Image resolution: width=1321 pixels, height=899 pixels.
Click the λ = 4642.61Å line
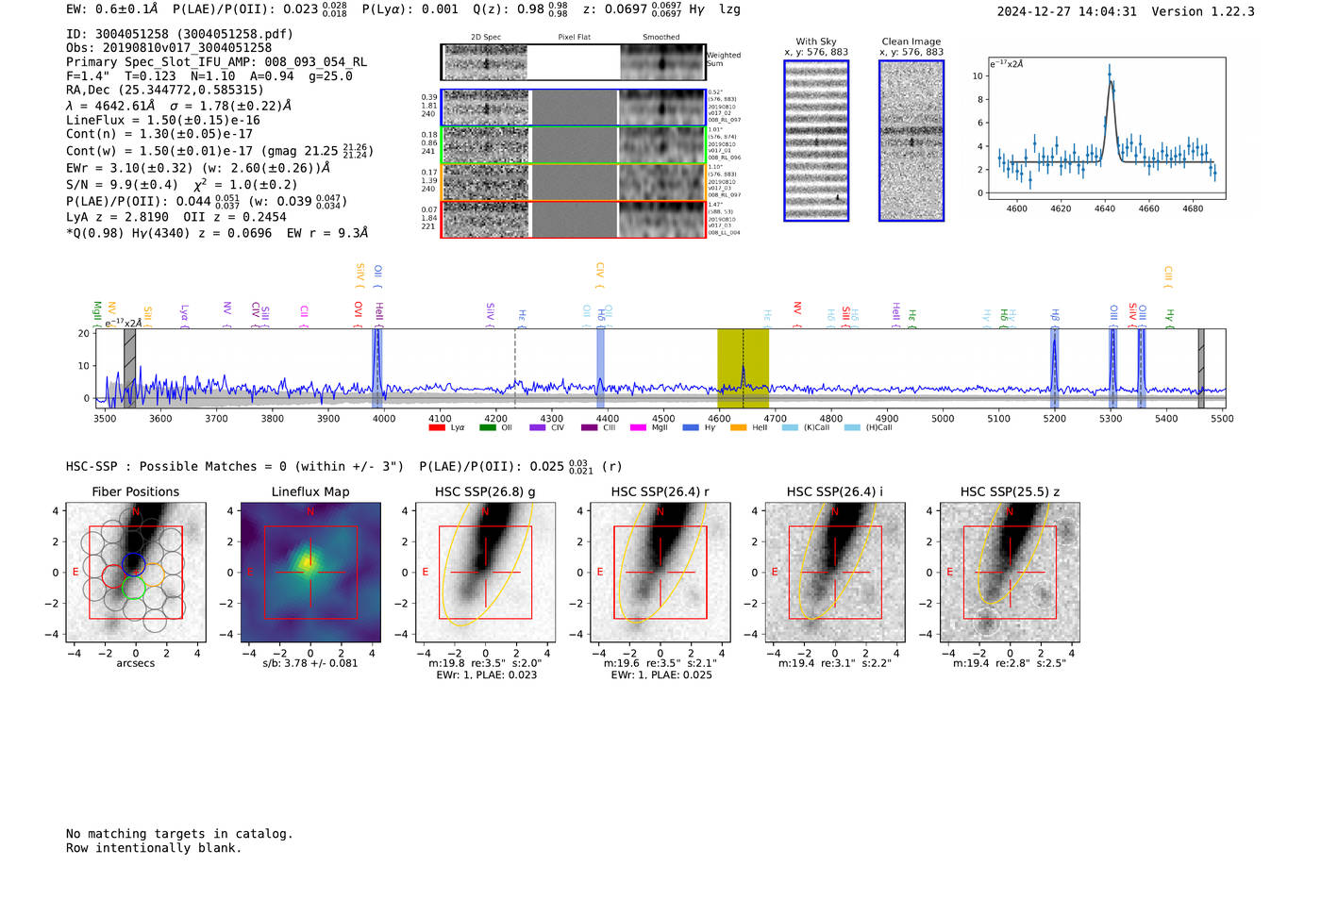[179, 106]
